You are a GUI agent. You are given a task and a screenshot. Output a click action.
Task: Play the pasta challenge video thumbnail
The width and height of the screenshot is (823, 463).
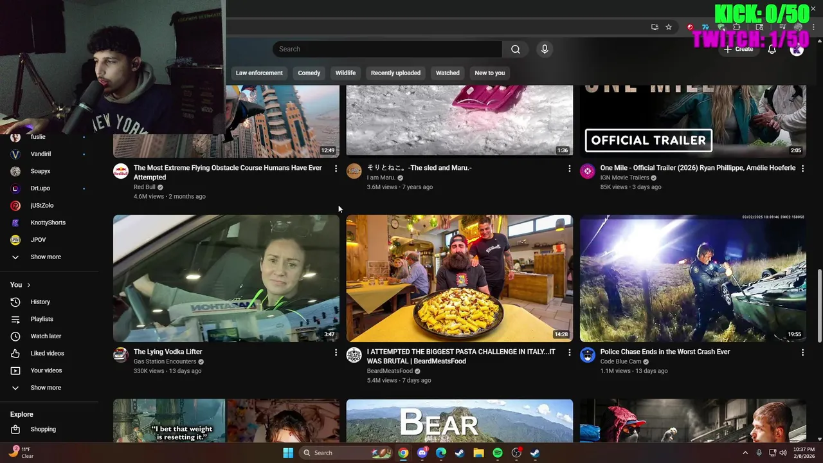point(460,278)
